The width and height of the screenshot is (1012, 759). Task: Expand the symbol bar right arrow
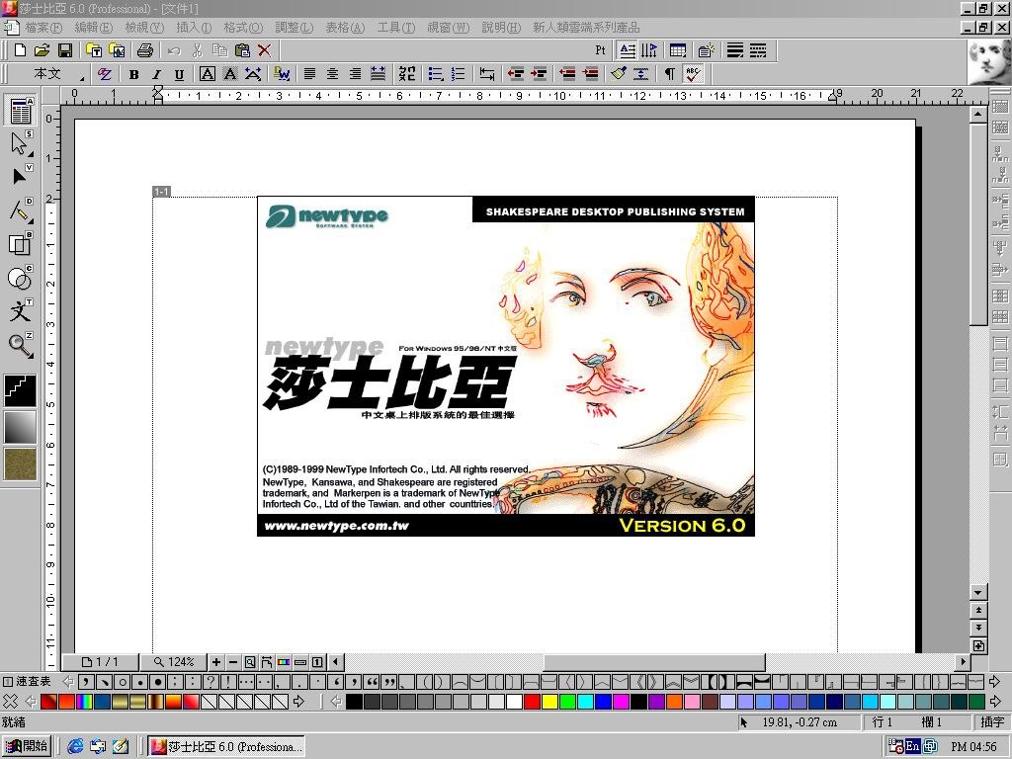point(995,681)
